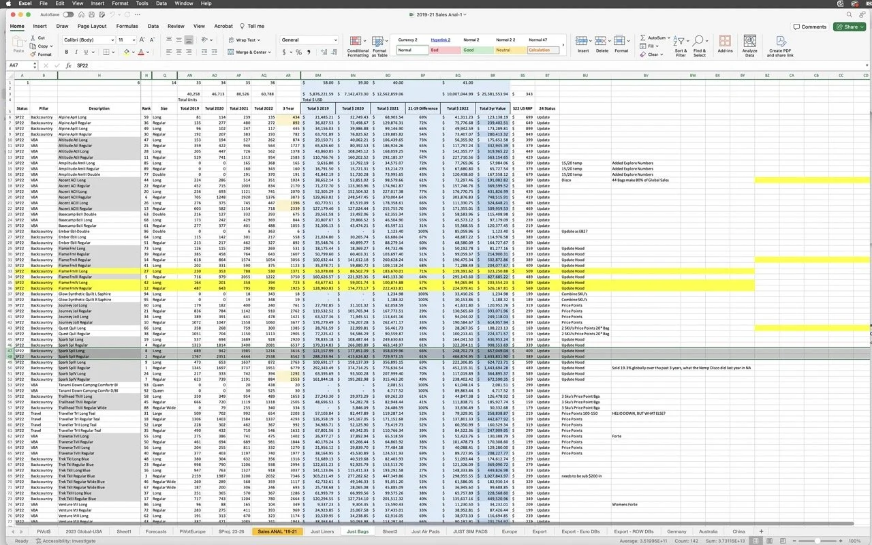This screenshot has height=545, width=872.
Task: Toggle the AutoSave switch
Action: point(68,14)
